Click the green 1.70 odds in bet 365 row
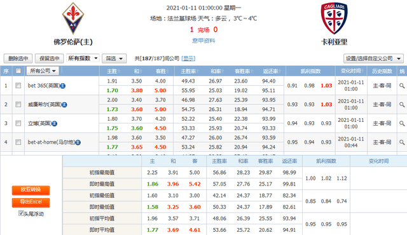This screenshot has width=407, height=235. (112, 90)
